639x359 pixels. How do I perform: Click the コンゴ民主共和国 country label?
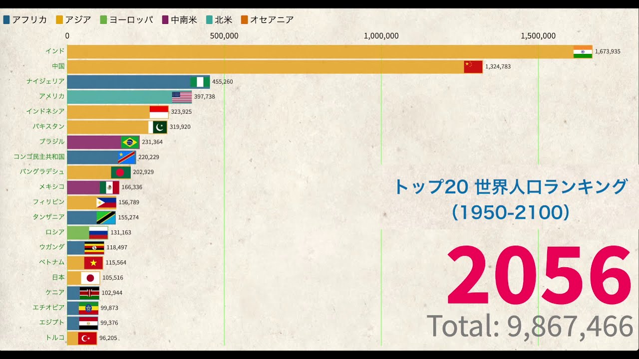pos(39,157)
